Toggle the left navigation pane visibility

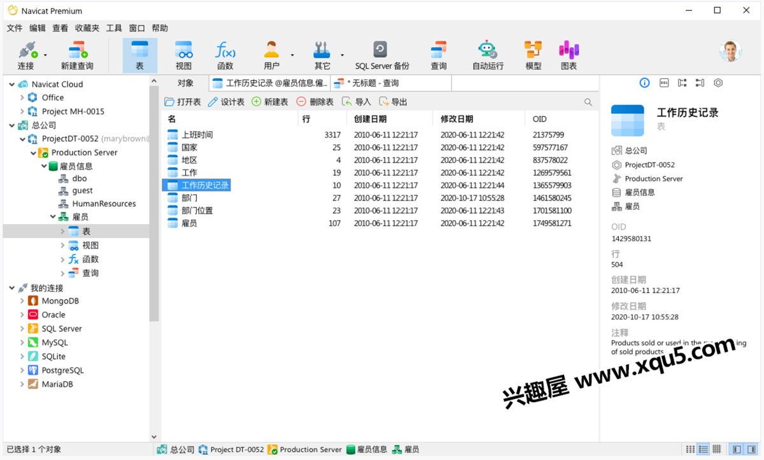tap(737, 449)
